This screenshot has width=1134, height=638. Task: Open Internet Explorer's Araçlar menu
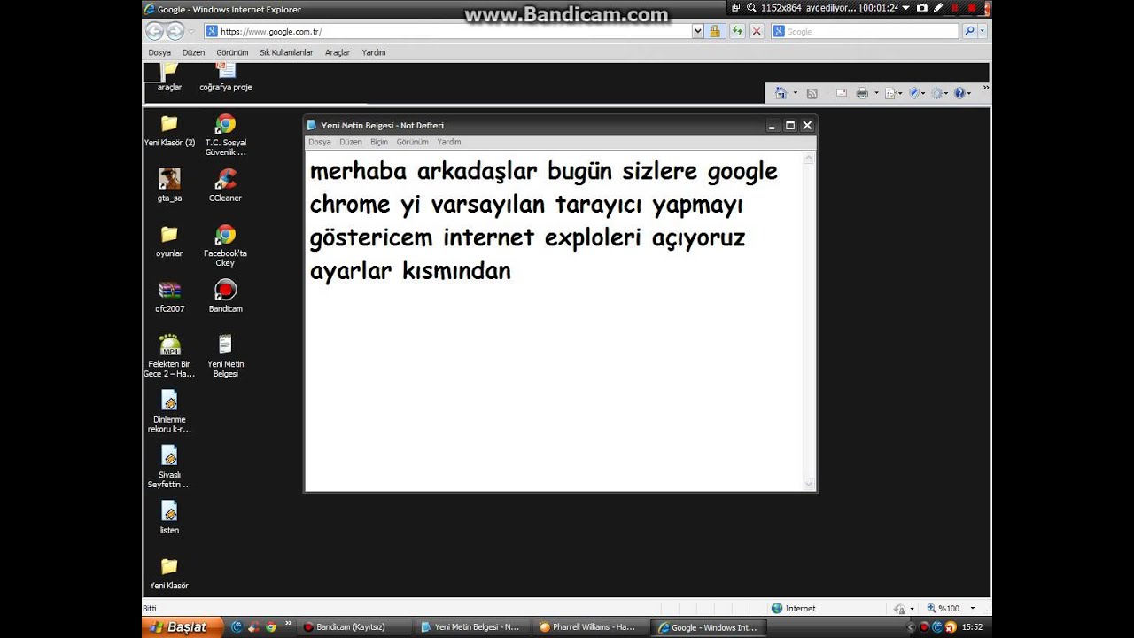point(338,52)
